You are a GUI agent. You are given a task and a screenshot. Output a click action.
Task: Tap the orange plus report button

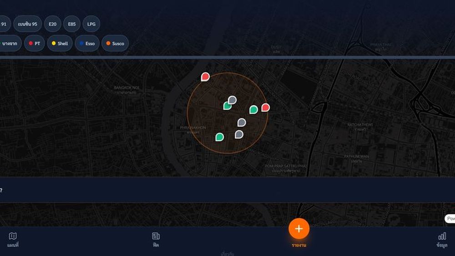point(299,228)
